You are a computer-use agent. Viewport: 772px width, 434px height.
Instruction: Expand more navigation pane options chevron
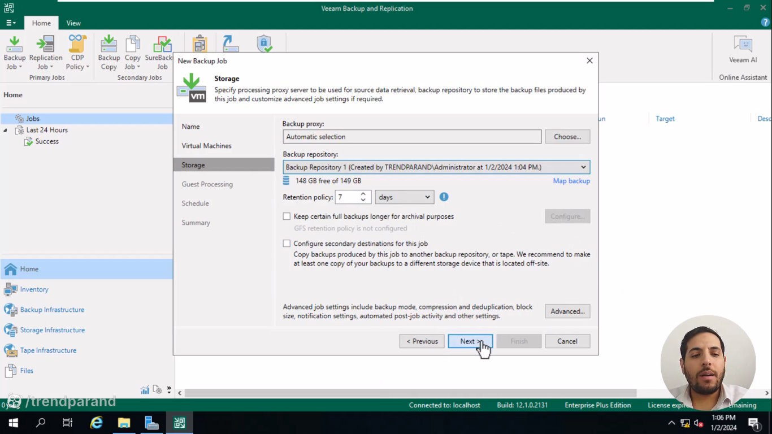pyautogui.click(x=169, y=389)
